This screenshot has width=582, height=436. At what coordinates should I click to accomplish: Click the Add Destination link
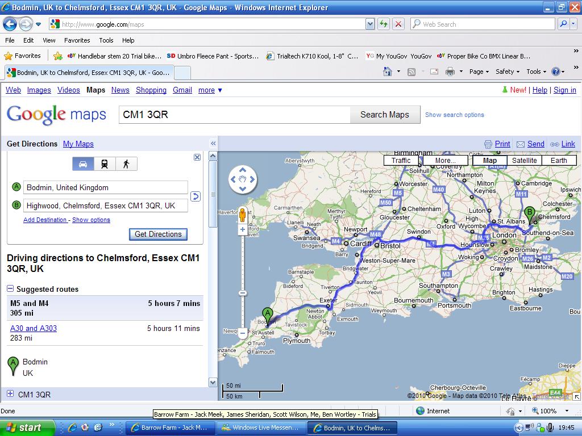pyautogui.click(x=45, y=220)
